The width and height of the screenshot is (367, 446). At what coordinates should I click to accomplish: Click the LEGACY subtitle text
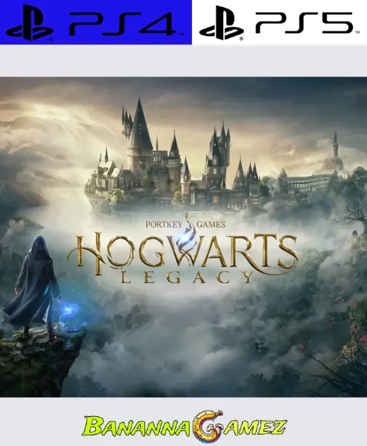tap(187, 277)
